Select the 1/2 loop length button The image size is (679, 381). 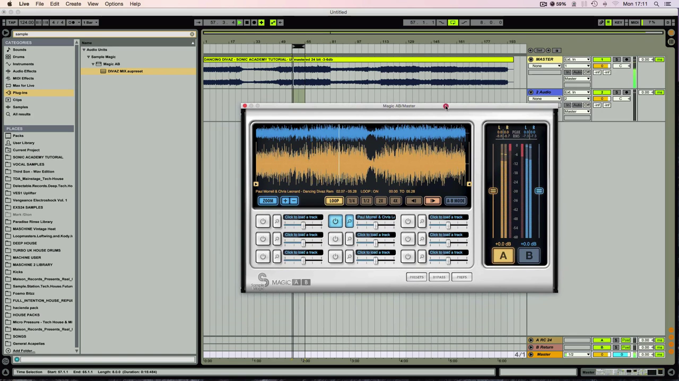coord(366,201)
